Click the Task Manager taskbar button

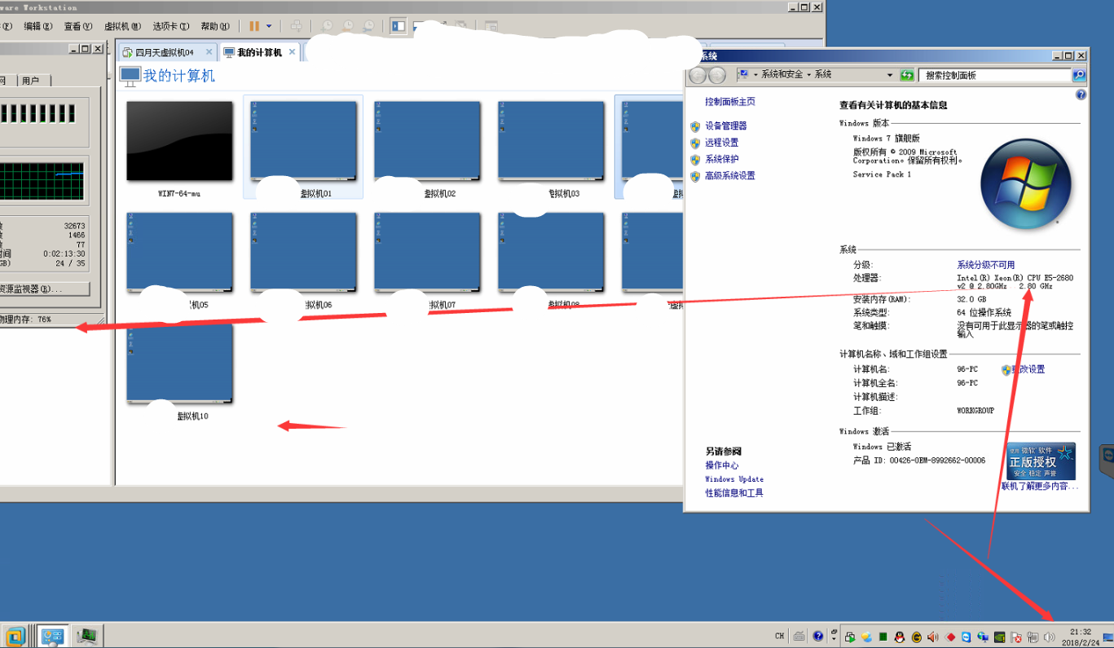tap(86, 637)
